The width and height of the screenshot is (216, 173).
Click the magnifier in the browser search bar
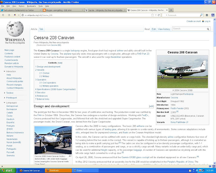pyautogui.click(x=201, y=15)
